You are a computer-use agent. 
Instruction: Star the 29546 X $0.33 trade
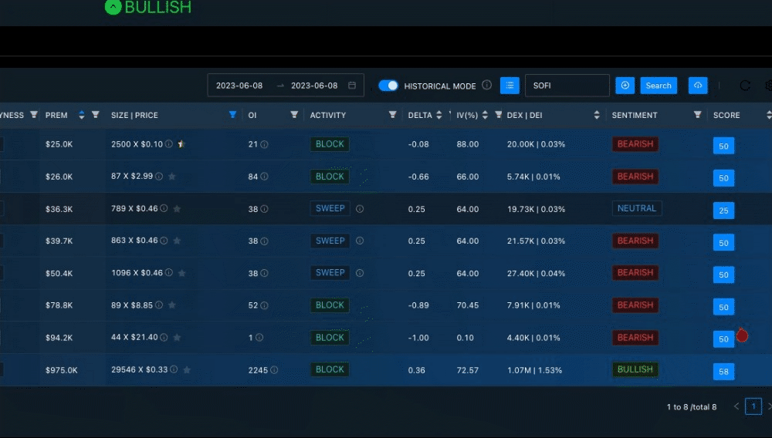click(x=187, y=370)
